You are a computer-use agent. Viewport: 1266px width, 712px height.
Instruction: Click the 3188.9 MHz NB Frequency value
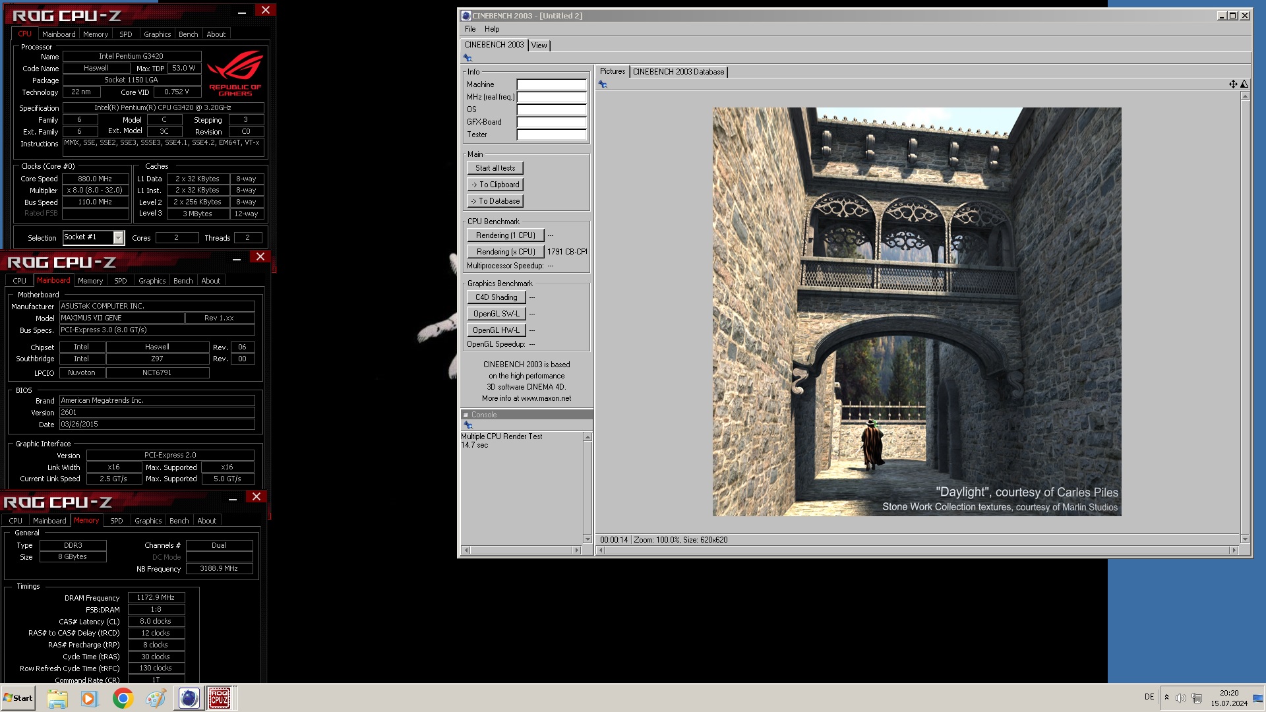(x=219, y=568)
